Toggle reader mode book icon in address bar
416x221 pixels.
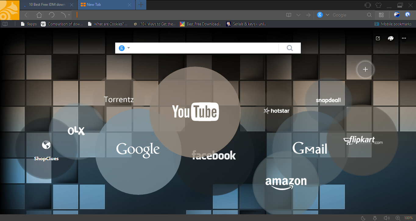[x=289, y=15]
